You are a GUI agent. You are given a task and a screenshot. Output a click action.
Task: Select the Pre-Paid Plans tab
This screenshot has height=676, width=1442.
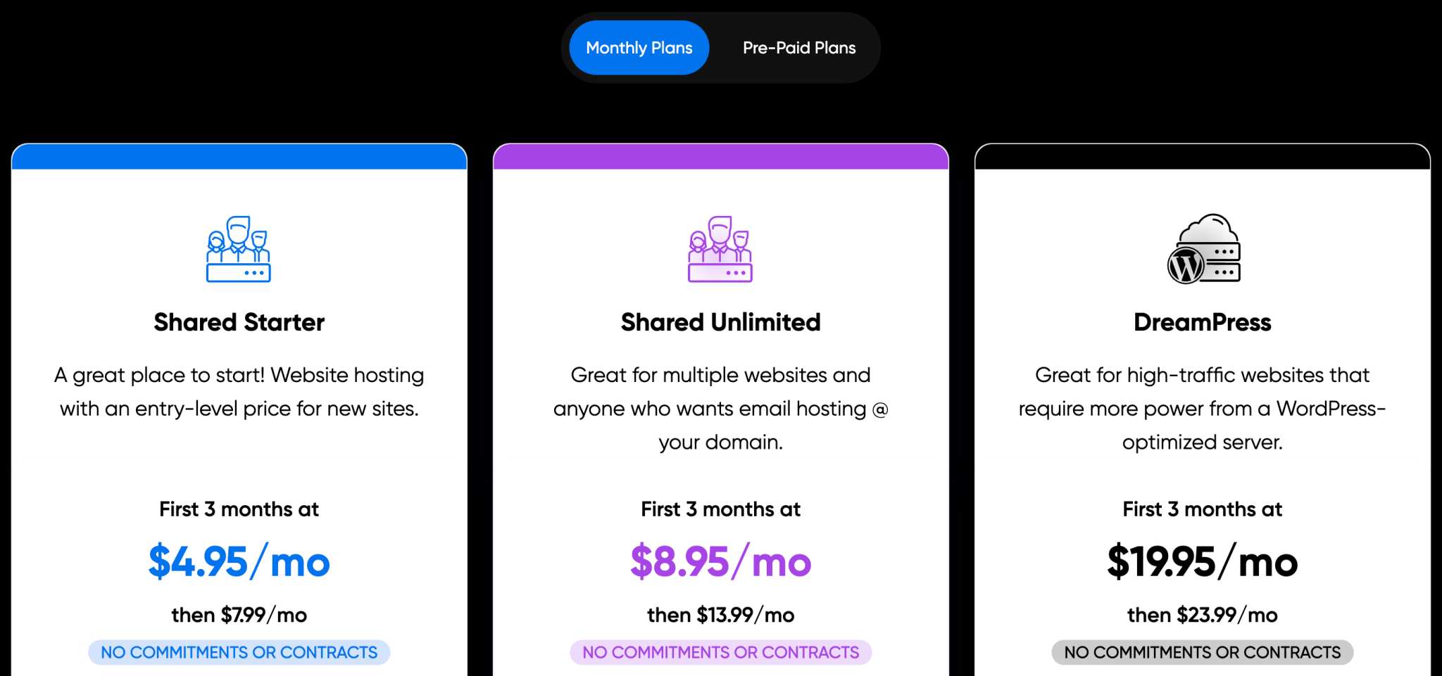tap(798, 47)
